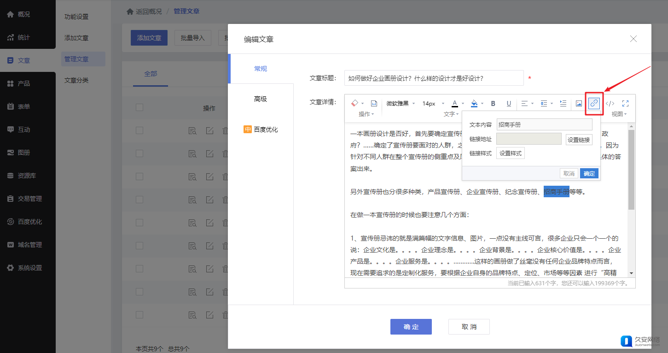Click the increase indent icon

[563, 104]
